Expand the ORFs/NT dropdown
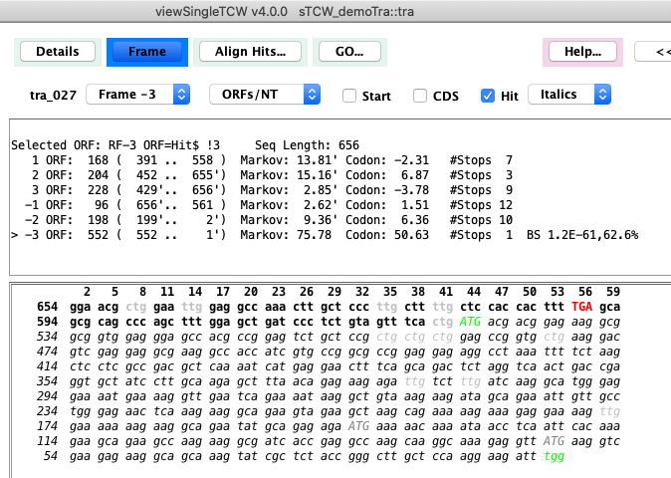 (x=265, y=95)
